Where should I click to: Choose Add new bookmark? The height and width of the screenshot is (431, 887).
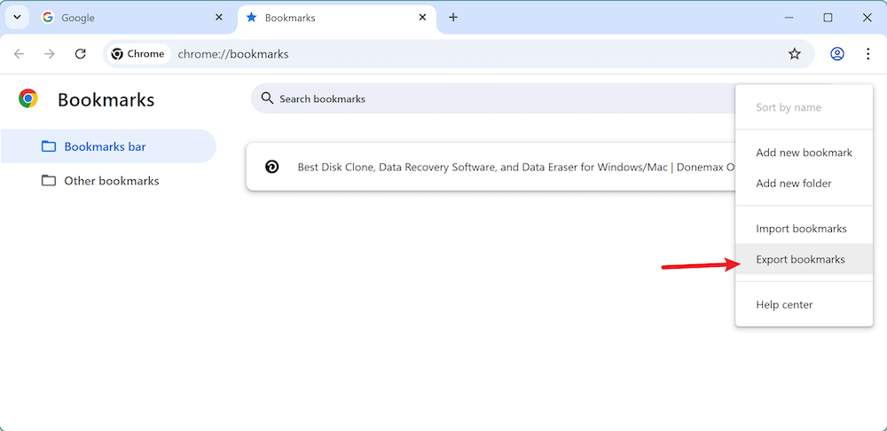click(x=804, y=153)
